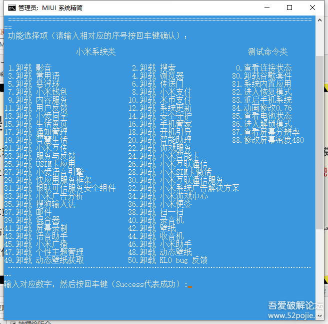Click option 27. 卸载 小爱语音引擎
This screenshot has height=324, width=328.
(x=44, y=172)
